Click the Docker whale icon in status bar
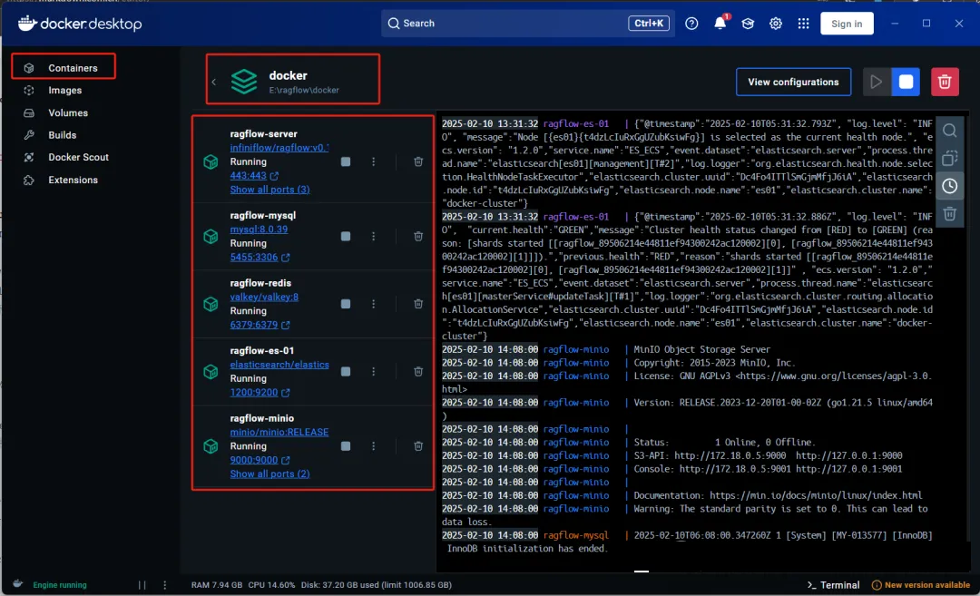Screen dimensions: 980x596 18,583
